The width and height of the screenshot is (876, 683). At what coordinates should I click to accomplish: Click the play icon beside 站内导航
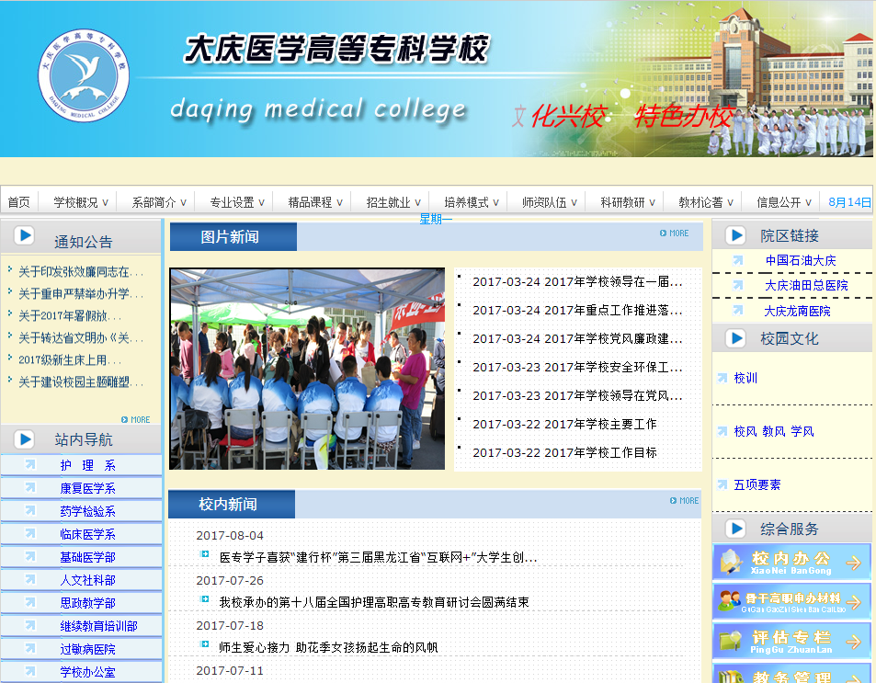pyautogui.click(x=25, y=439)
